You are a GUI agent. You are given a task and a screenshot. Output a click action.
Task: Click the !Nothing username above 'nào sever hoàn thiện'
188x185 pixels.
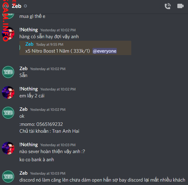[29, 145]
